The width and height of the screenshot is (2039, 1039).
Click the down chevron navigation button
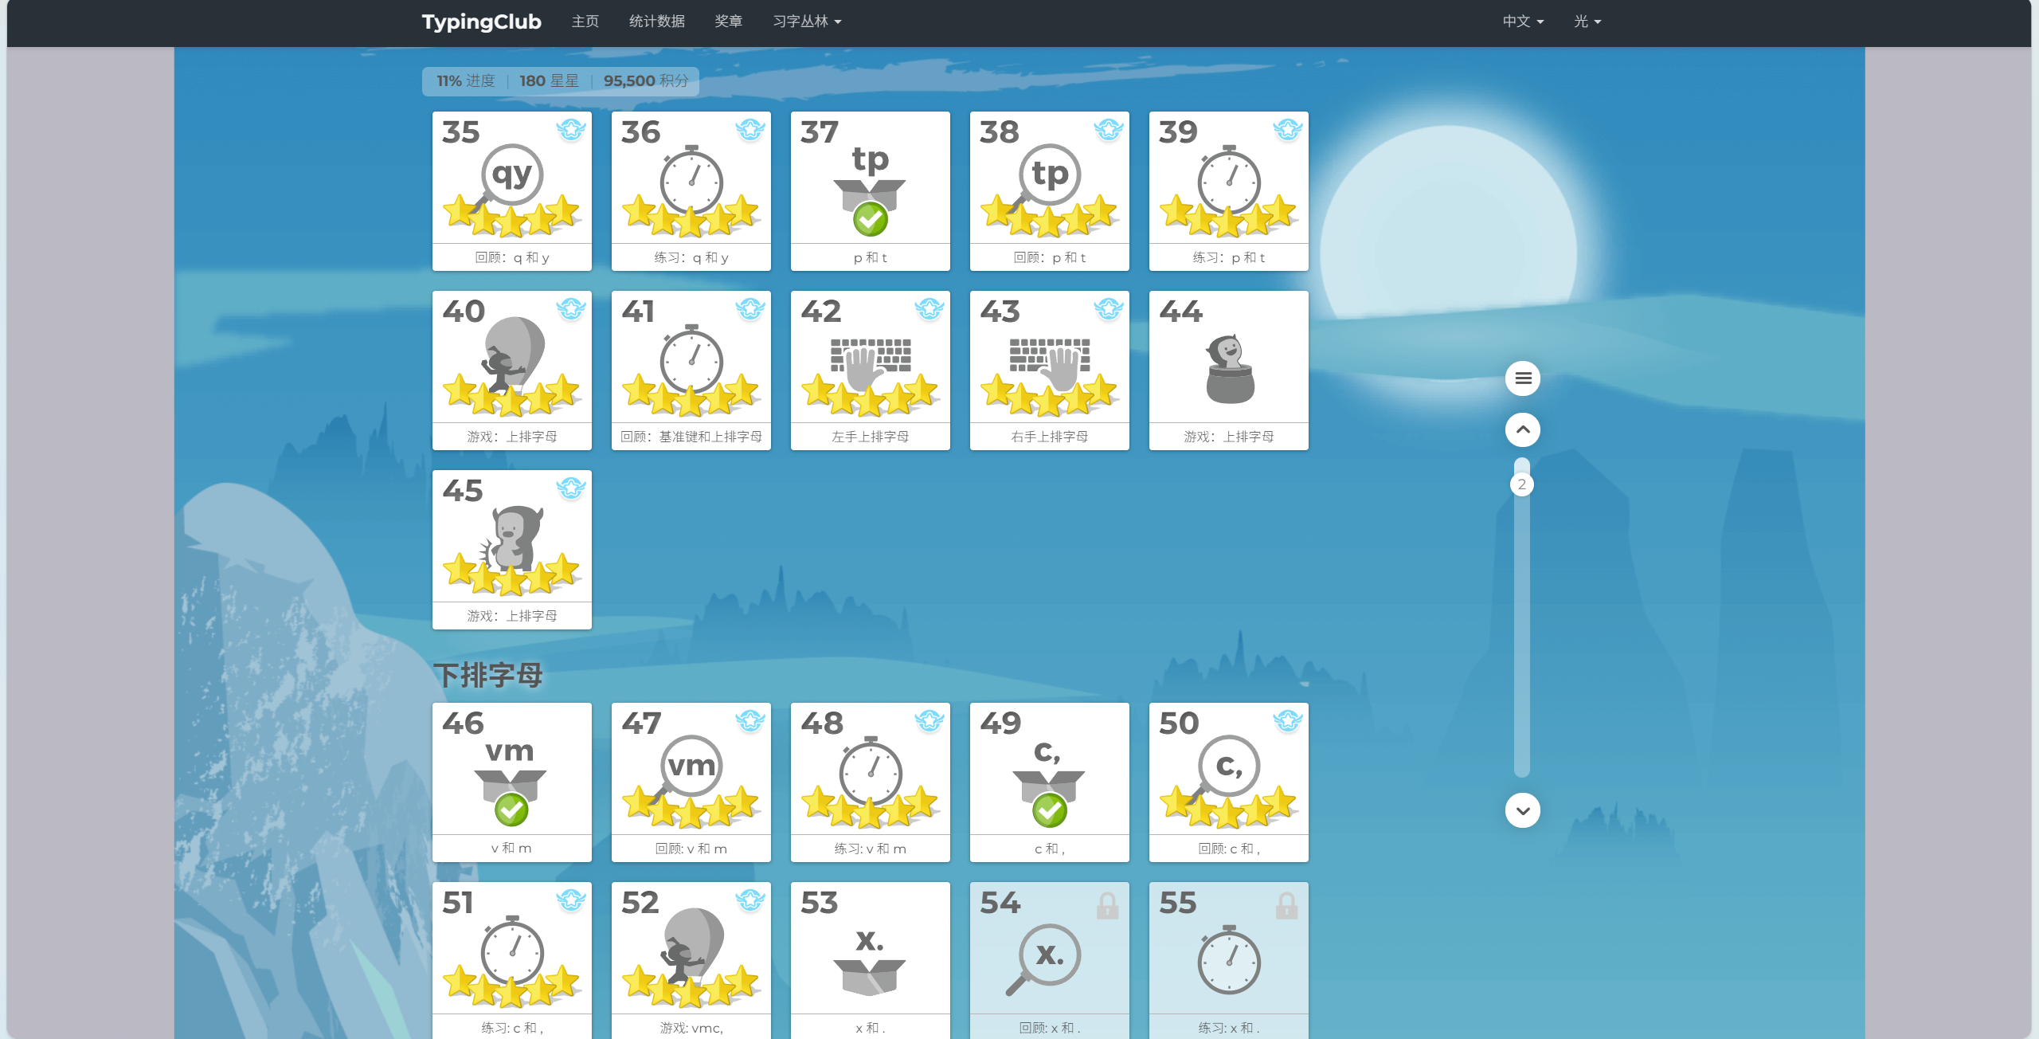click(1523, 810)
